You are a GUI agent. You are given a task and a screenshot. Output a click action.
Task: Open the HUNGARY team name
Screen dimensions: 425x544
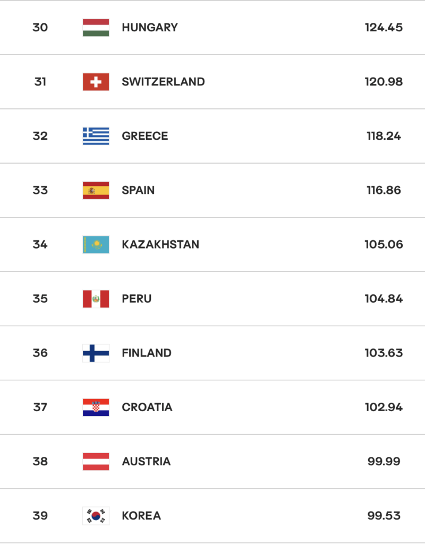149,28
